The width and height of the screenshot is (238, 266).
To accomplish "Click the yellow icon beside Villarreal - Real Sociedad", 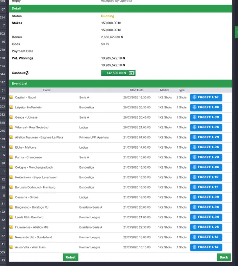I will pyautogui.click(x=11, y=127).
